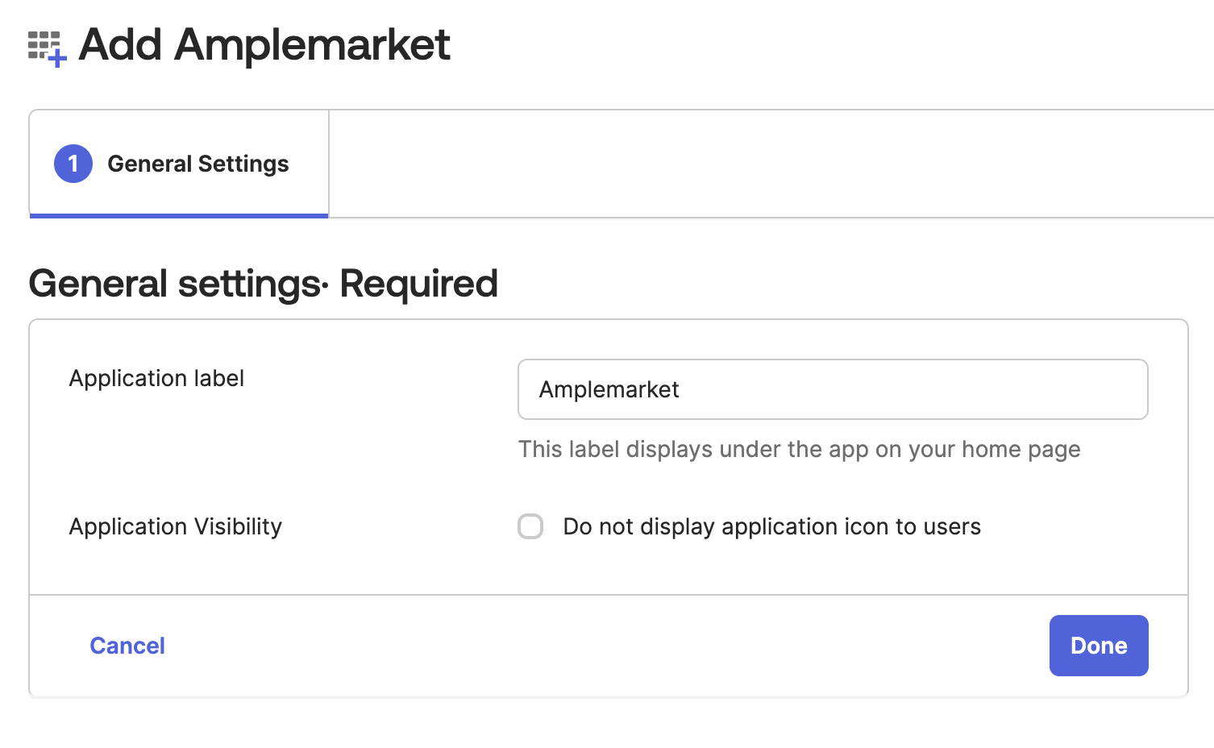Focus the Application label text field

click(x=832, y=389)
